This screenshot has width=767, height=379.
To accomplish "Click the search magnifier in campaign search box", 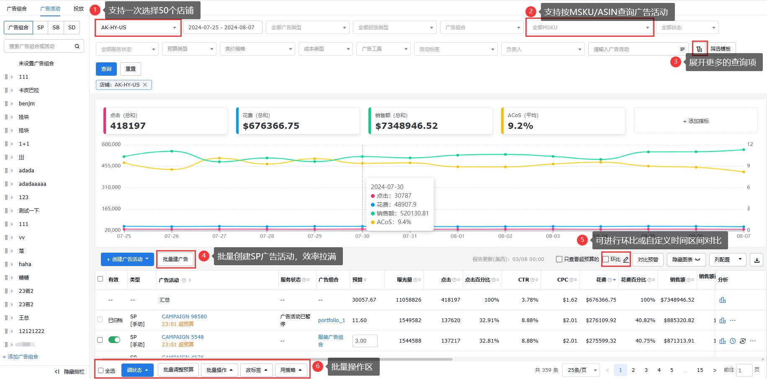I will [x=77, y=46].
